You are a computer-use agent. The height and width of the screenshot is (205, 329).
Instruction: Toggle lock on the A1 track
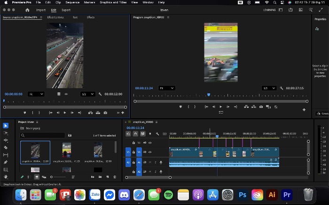click(133, 162)
